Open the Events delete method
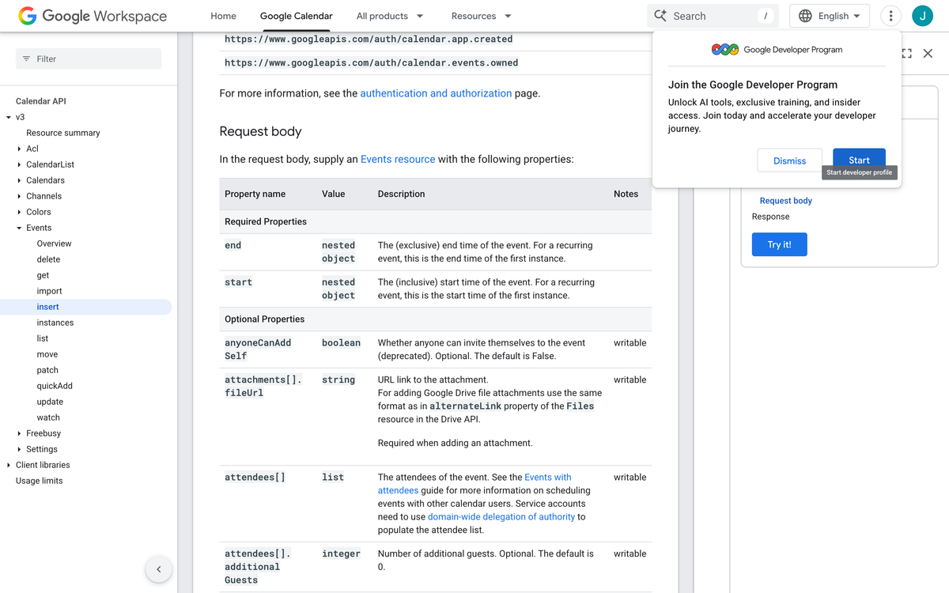This screenshot has height=593, width=949. pos(48,259)
